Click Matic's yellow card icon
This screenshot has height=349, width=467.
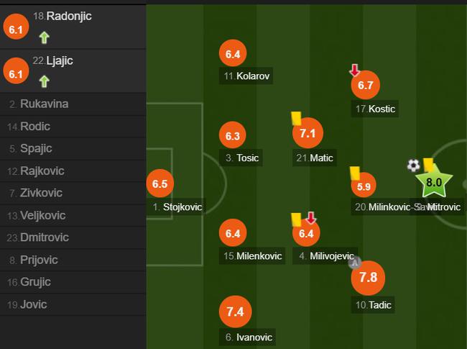pos(296,119)
